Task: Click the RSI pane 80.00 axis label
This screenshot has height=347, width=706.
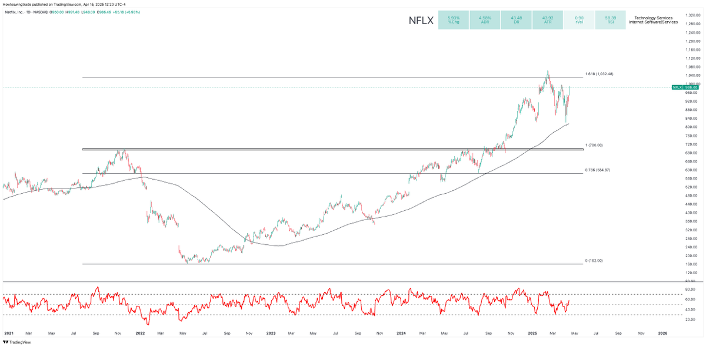Action: pos(690,289)
